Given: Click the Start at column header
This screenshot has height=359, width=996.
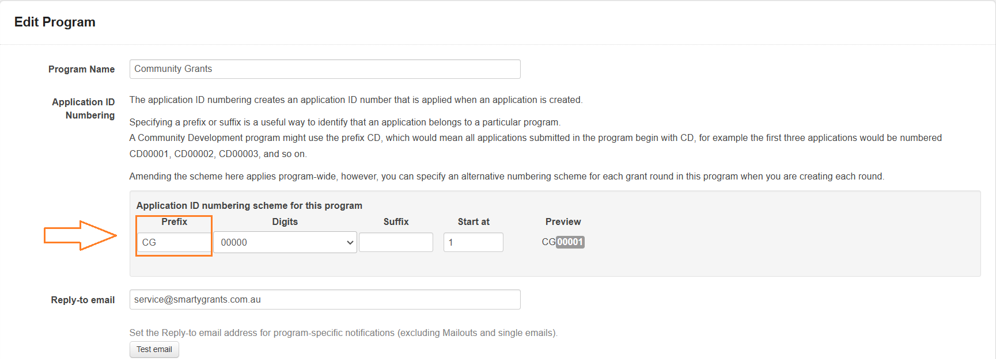Looking at the screenshot, I should click(474, 222).
